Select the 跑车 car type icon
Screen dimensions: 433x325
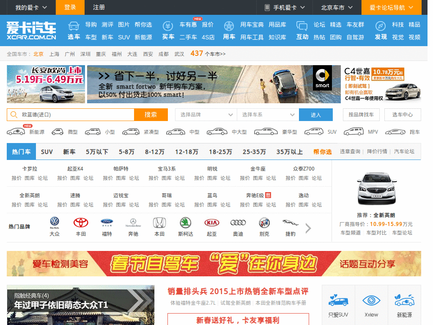click(x=395, y=132)
